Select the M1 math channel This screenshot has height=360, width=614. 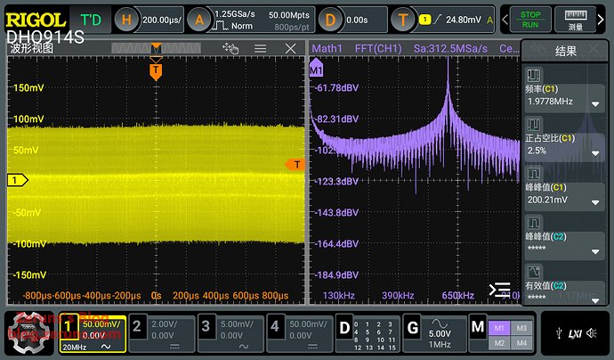coord(498,328)
